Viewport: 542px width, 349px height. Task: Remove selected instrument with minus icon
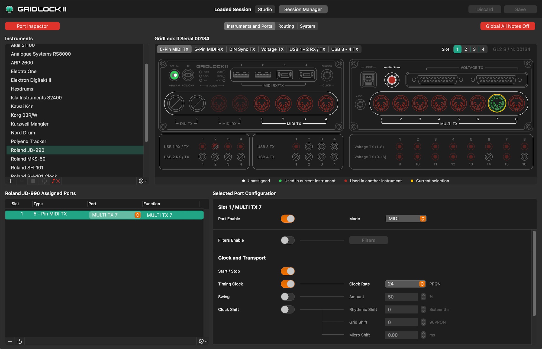pyautogui.click(x=22, y=181)
